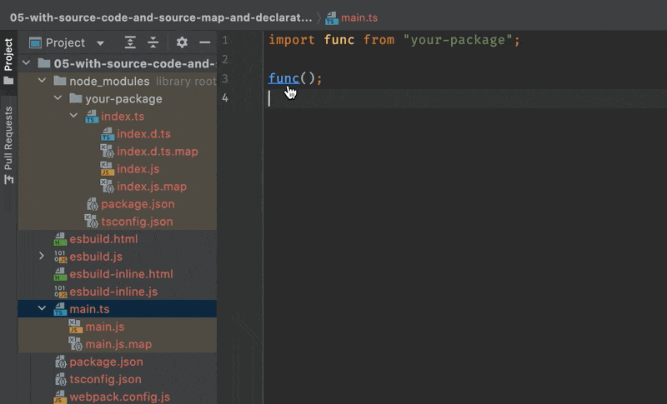
Task: Open Project panel gear settings
Action: click(182, 42)
